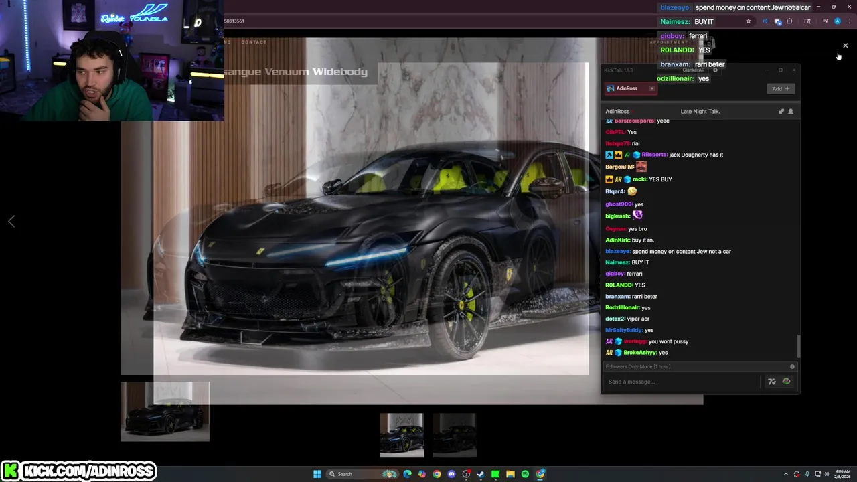Open volume control in system tray
The height and width of the screenshot is (482, 857).
(826, 474)
